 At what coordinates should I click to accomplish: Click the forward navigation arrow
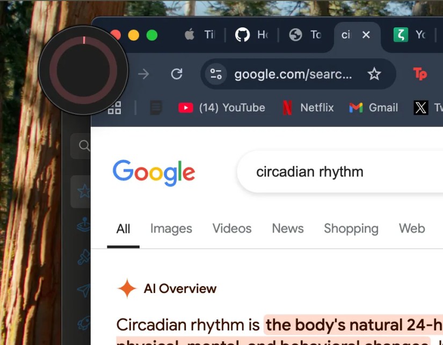[143, 74]
